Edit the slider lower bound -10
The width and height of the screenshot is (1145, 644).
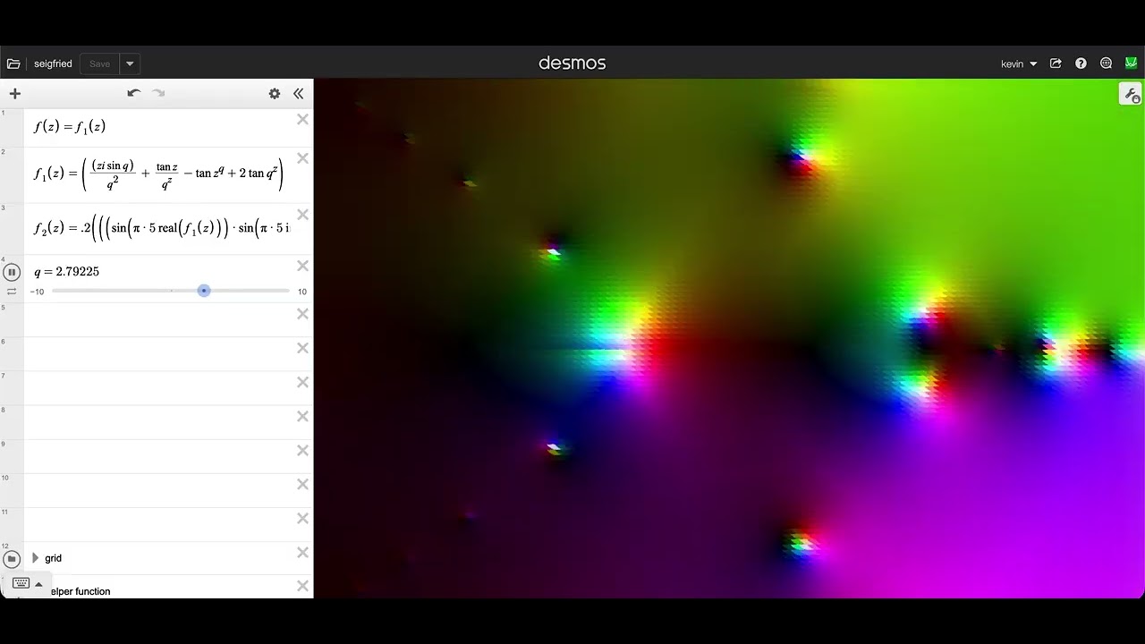tap(37, 292)
